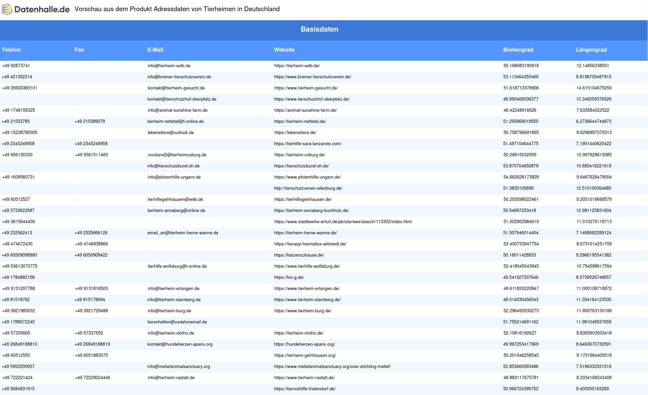This screenshot has height=395, width=648.
Task: Click email lebenstiere@outlook.de
Action: 171,133
